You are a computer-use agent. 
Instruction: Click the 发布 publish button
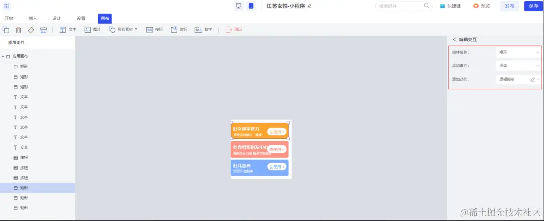coord(509,6)
